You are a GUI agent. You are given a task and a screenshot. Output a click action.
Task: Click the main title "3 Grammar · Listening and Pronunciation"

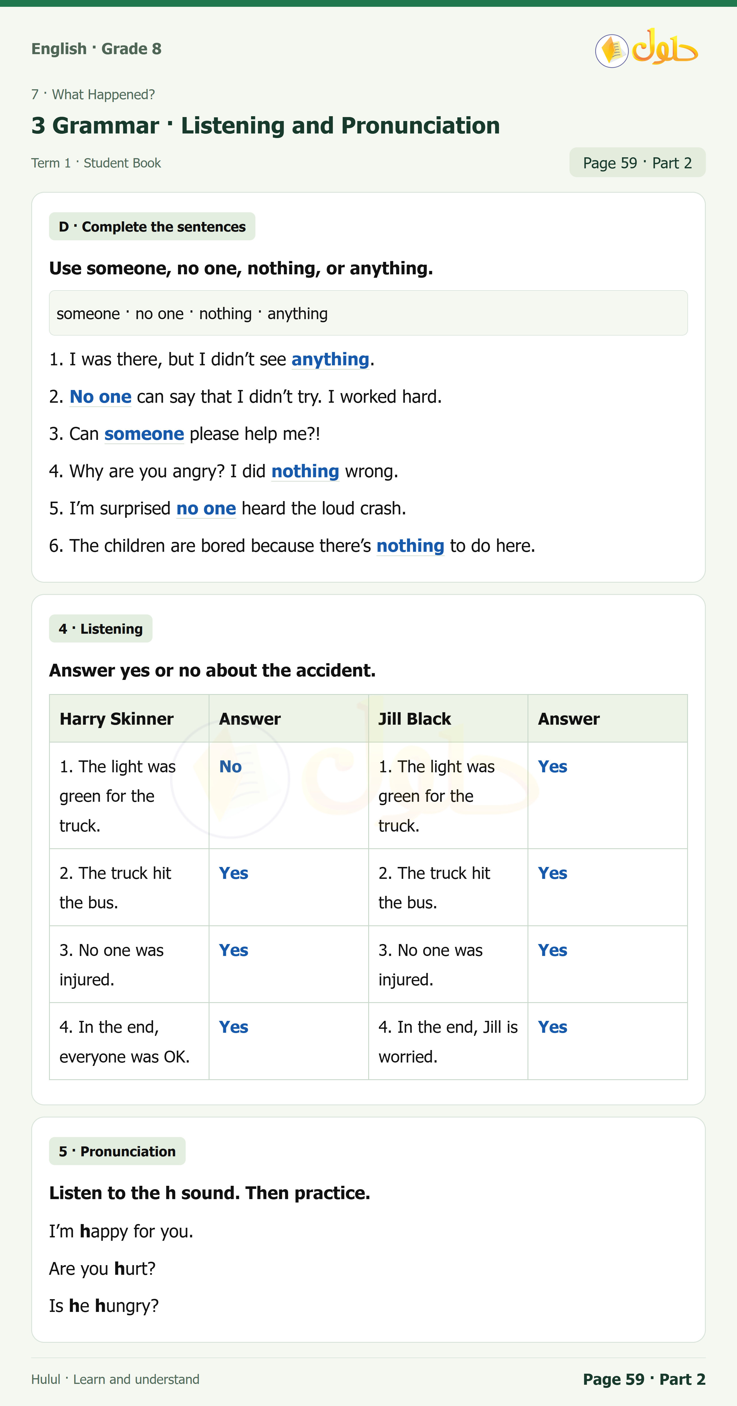[265, 126]
